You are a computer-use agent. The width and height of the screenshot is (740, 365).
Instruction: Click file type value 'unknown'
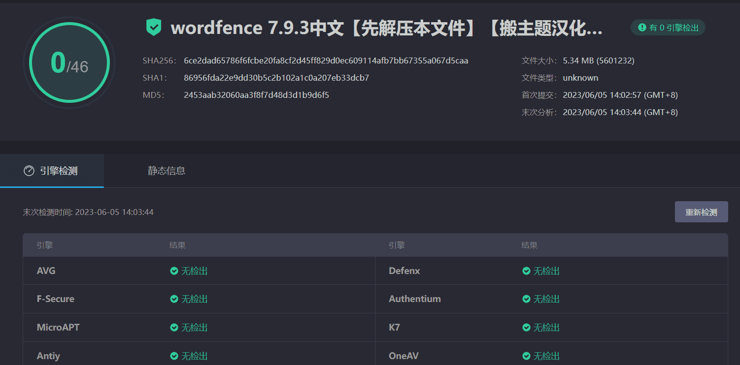tap(580, 78)
